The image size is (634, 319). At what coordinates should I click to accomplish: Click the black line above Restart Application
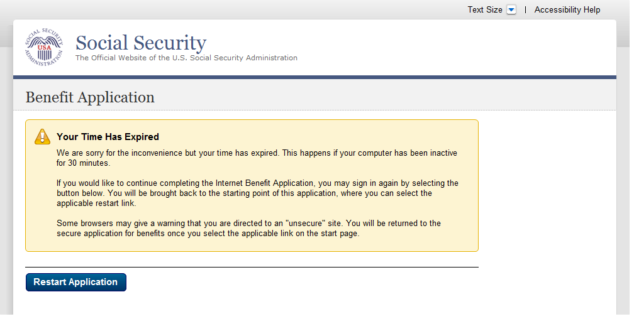pos(252,267)
